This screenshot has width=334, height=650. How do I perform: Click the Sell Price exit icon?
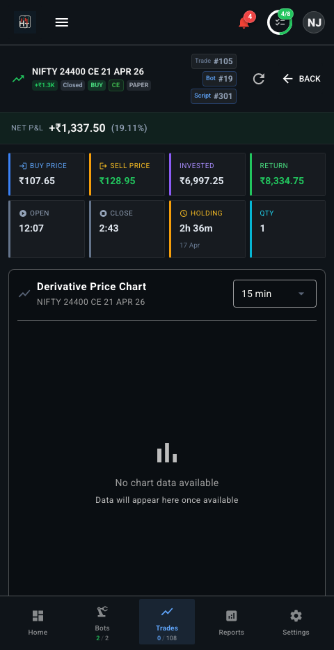[104, 166]
